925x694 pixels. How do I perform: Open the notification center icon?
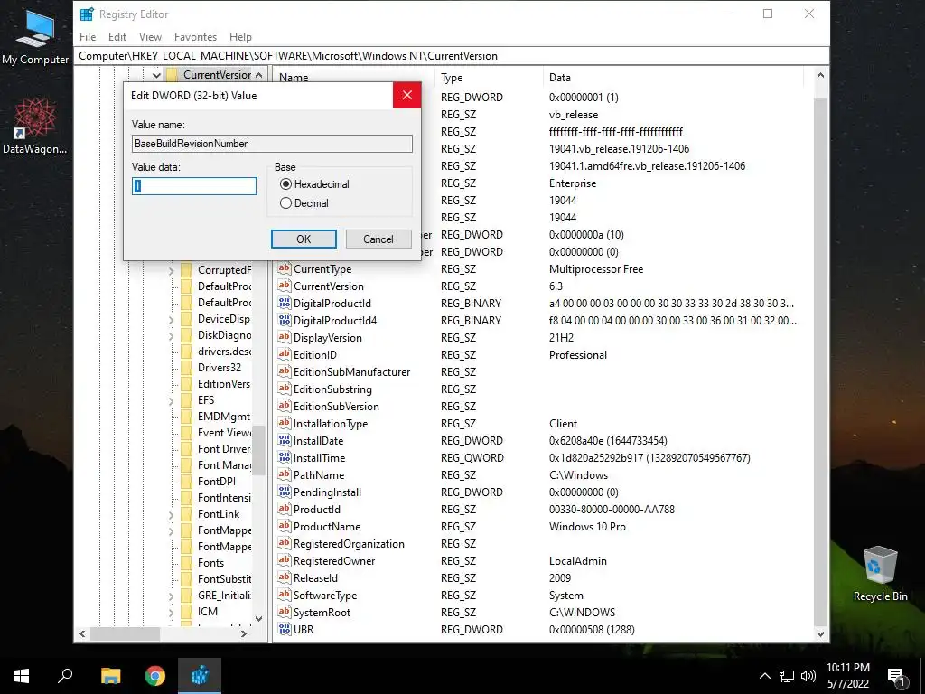(x=897, y=677)
